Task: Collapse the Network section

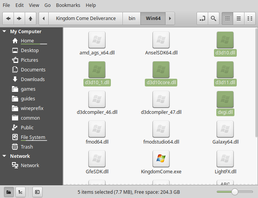Action: point(5,156)
